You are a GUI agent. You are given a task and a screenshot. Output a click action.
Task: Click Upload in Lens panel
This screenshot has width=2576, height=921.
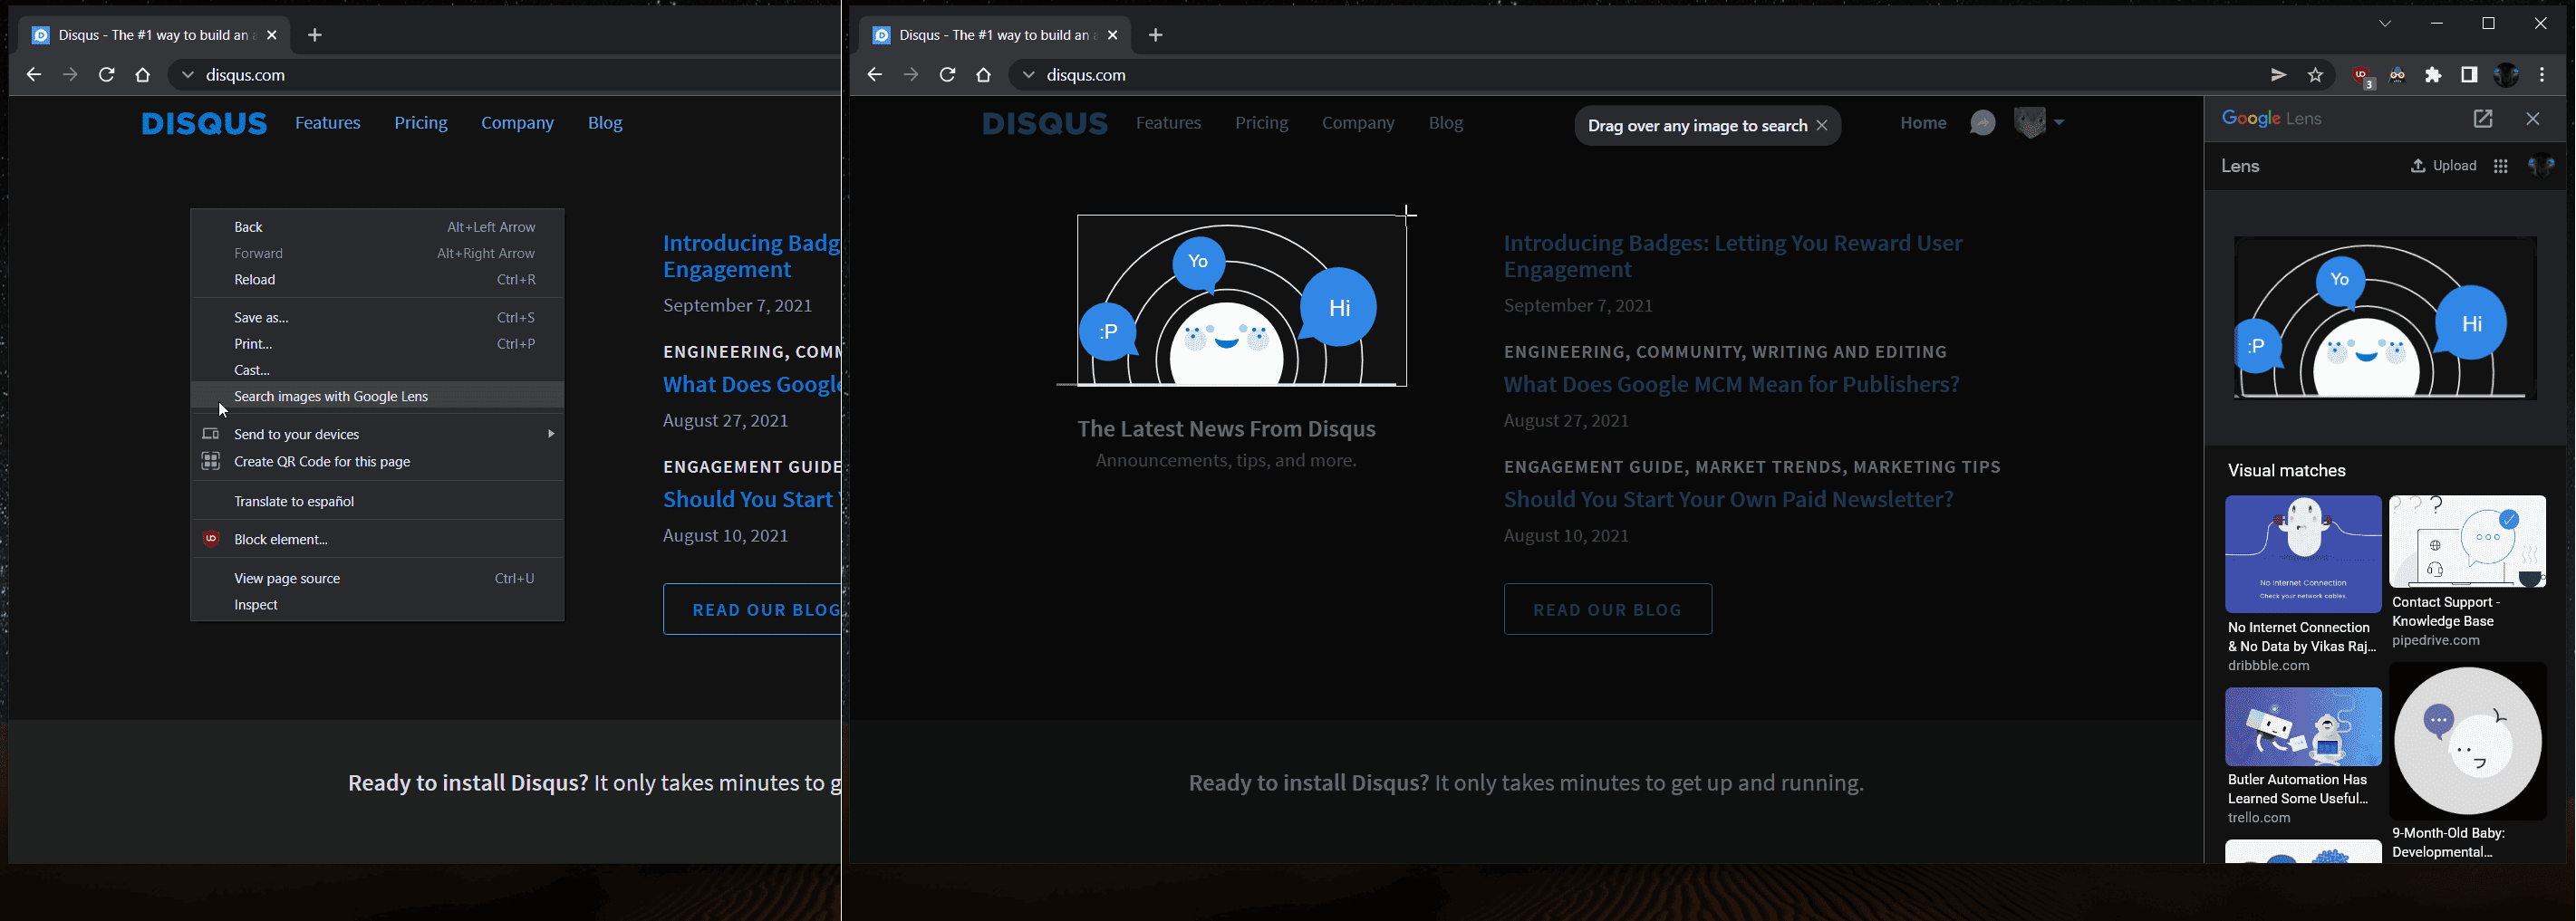point(2443,166)
